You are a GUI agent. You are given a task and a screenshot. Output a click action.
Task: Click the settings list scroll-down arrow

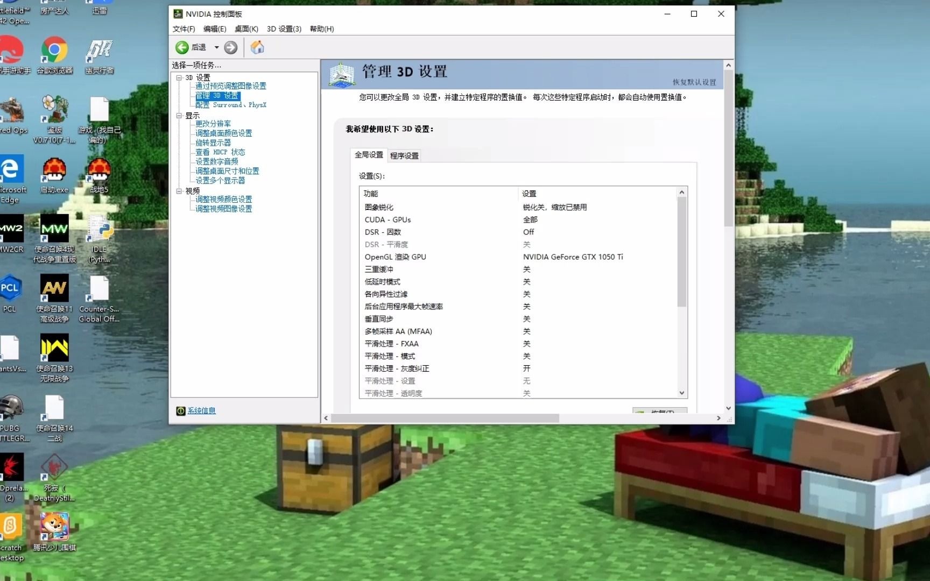(682, 393)
